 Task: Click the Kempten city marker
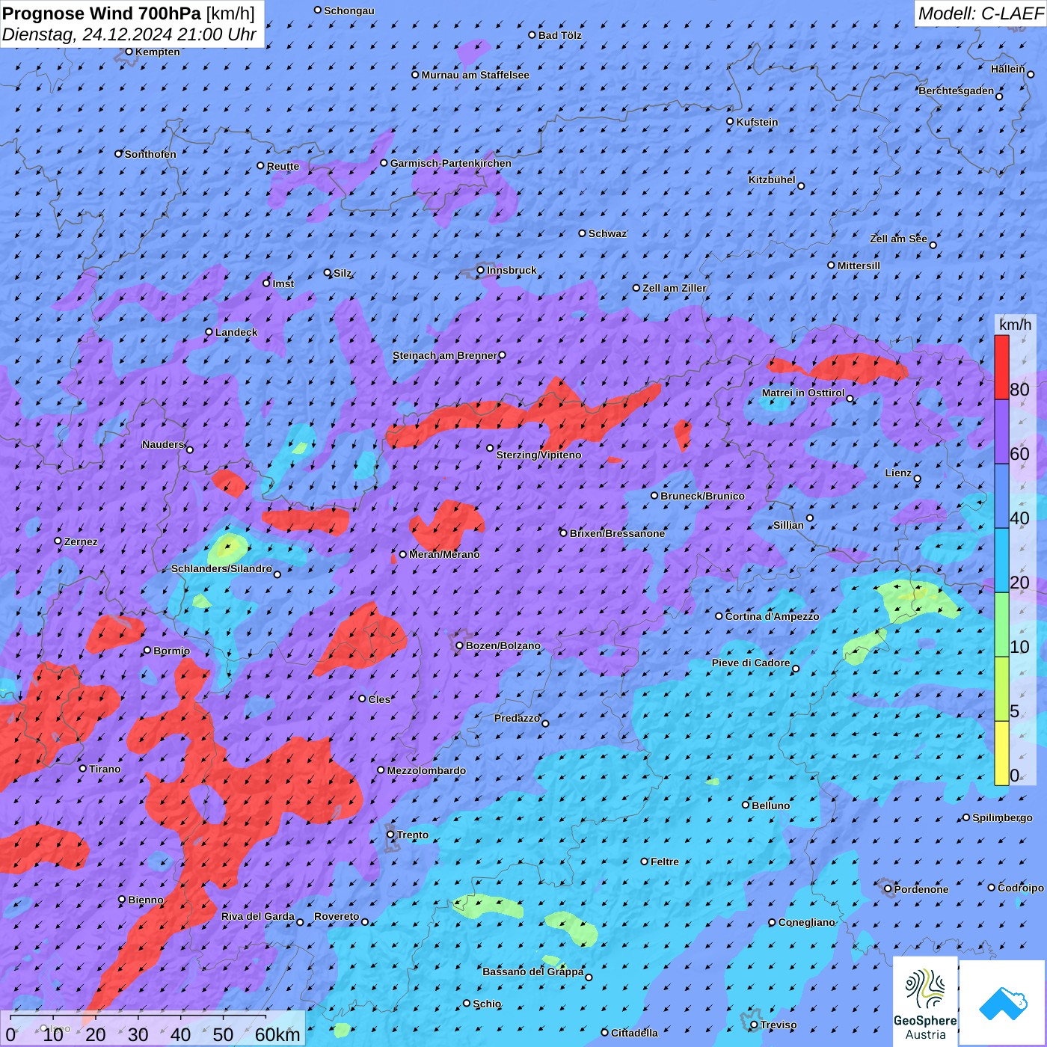129,52
